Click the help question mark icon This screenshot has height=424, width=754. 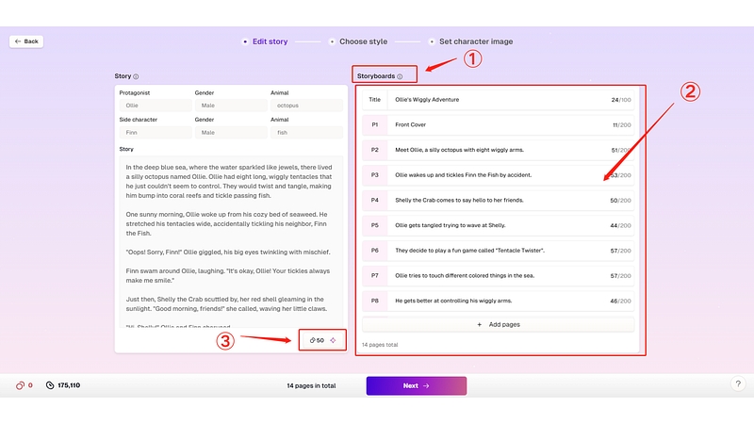click(x=737, y=384)
